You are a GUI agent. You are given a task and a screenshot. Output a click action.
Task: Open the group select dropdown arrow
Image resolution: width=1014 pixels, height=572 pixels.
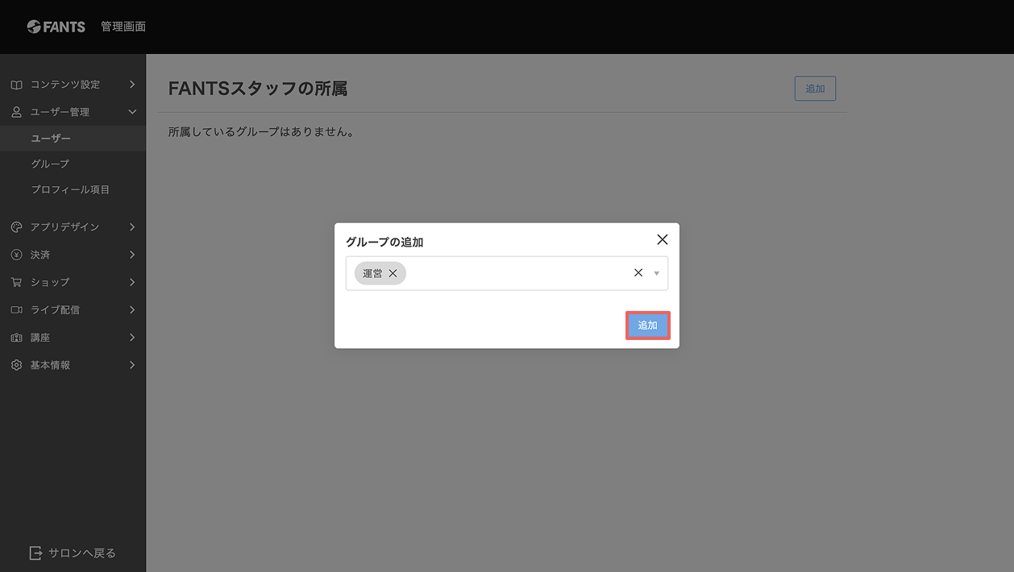pyautogui.click(x=656, y=273)
